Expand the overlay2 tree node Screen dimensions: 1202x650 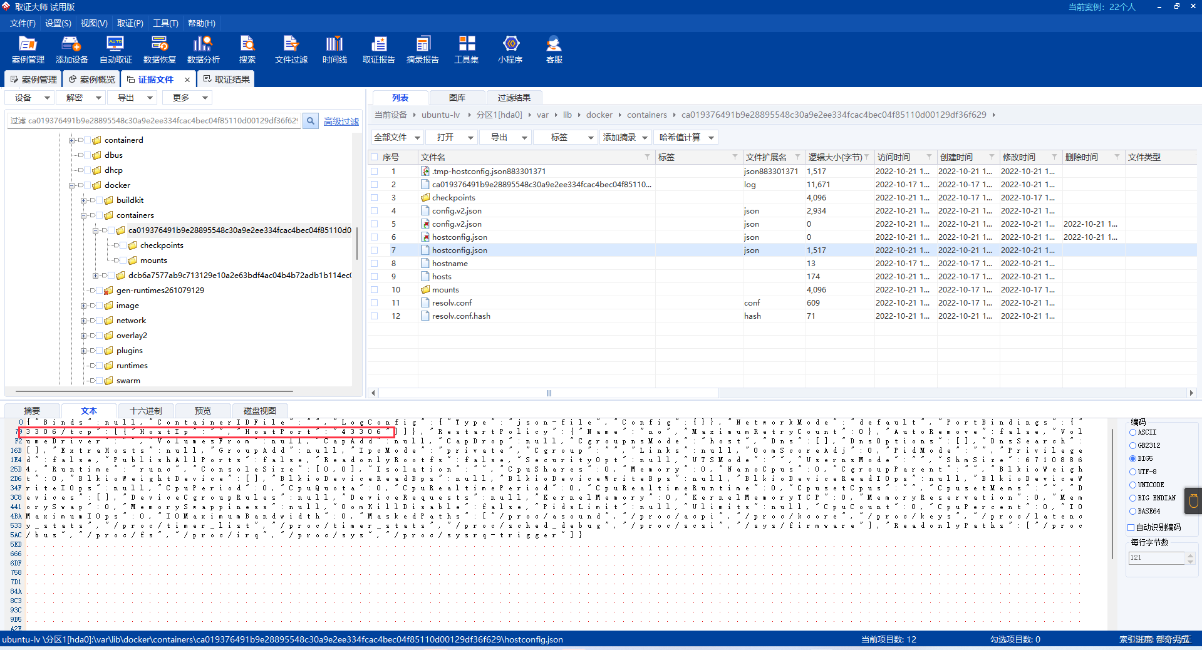point(83,336)
